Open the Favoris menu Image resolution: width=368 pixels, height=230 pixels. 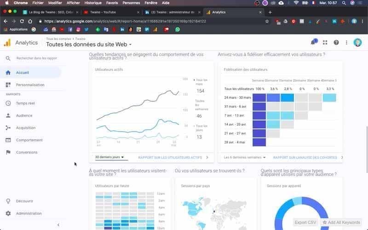coord(112,3)
